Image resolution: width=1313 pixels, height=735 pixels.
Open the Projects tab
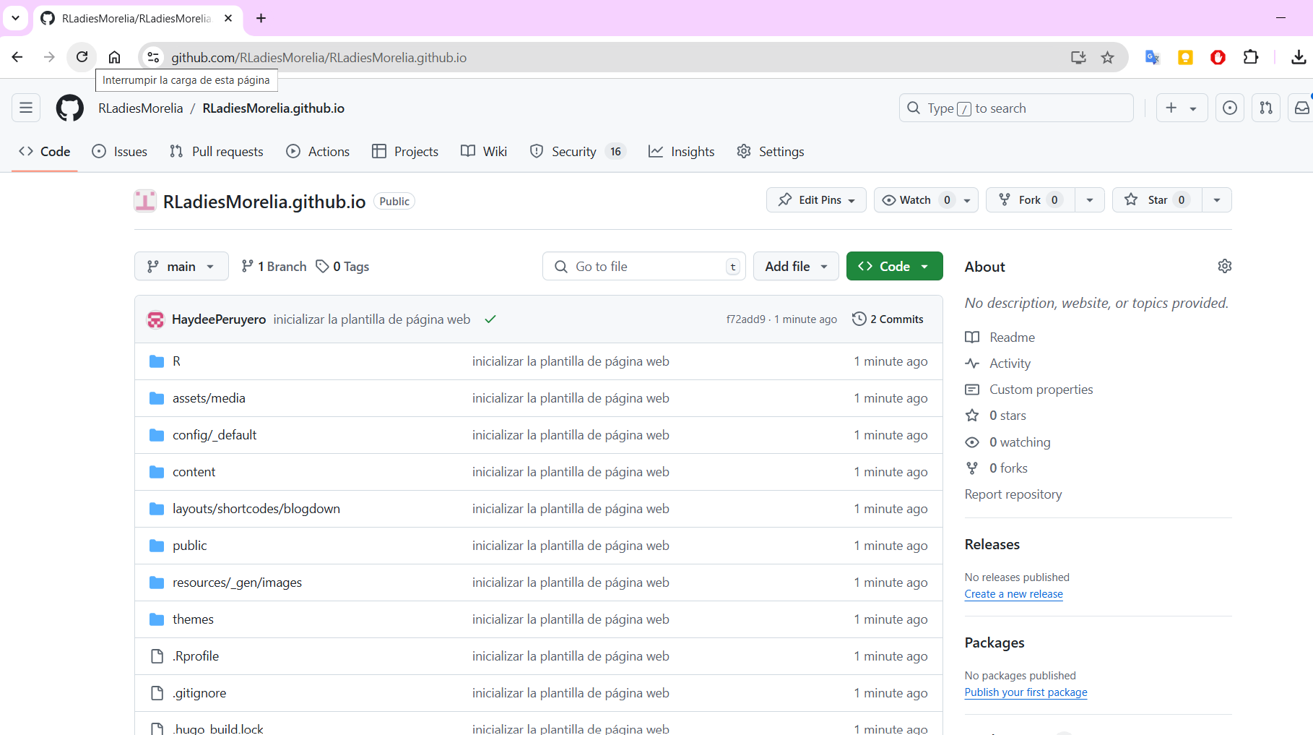point(405,152)
